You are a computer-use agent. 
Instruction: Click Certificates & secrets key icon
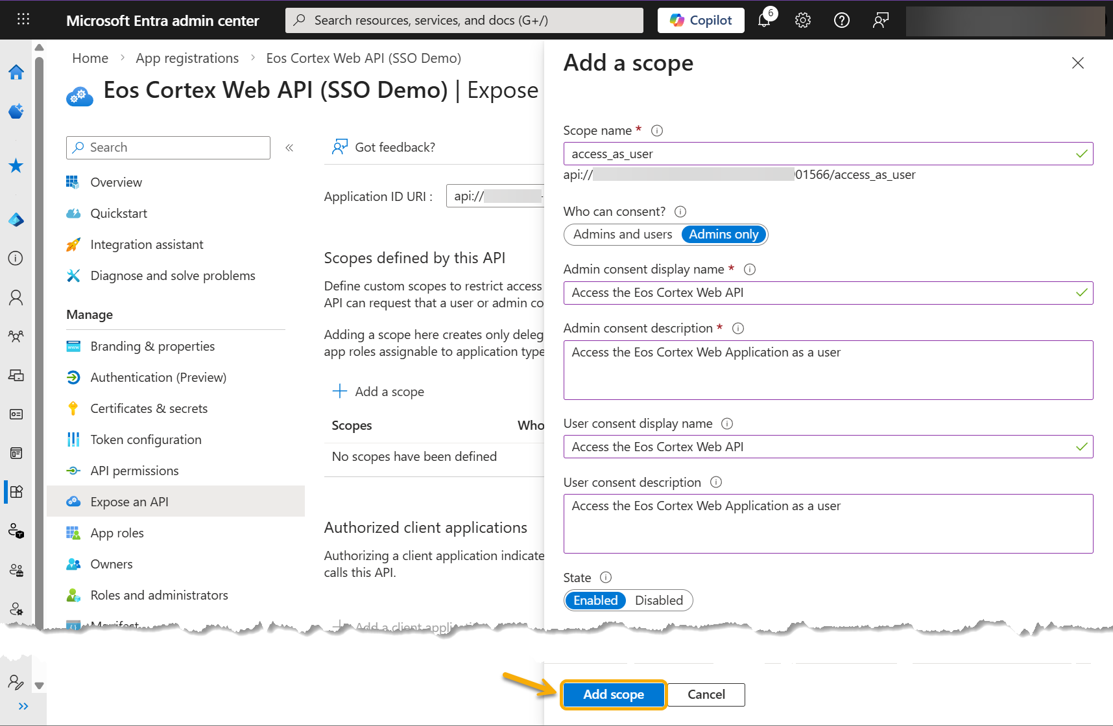73,408
